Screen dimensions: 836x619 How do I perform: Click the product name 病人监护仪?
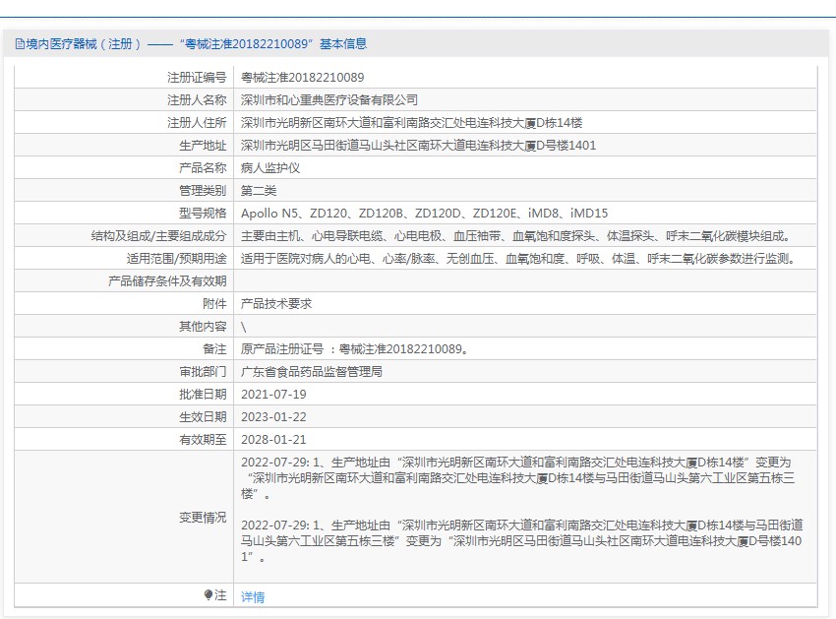click(x=270, y=168)
